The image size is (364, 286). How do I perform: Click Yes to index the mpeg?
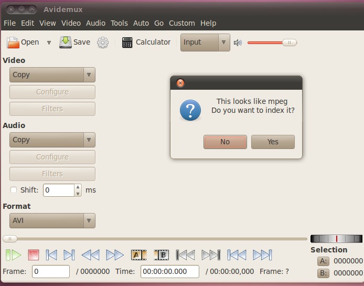pos(273,142)
